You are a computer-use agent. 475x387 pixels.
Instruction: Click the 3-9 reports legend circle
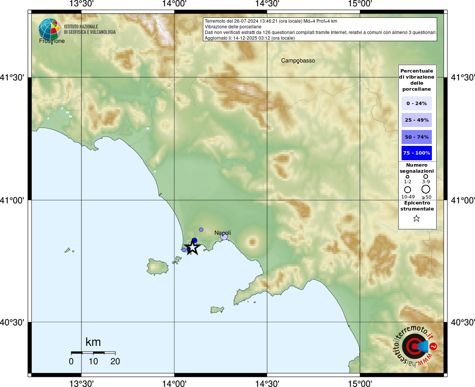tap(426, 176)
